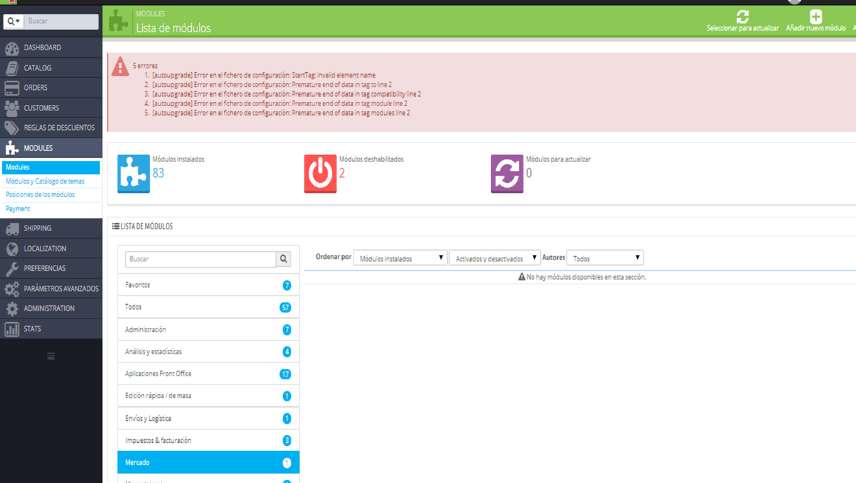The width and height of the screenshot is (856, 483).
Task: Click the red error warning triangle icon
Action: tap(120, 67)
